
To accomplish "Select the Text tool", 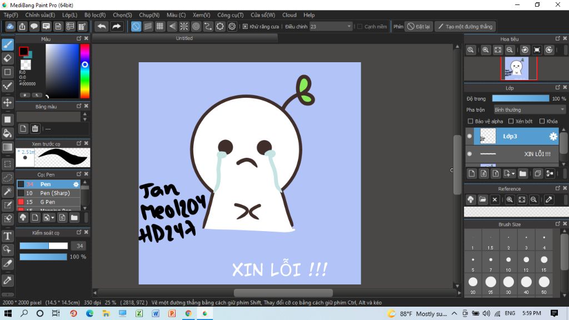I will click(8, 236).
